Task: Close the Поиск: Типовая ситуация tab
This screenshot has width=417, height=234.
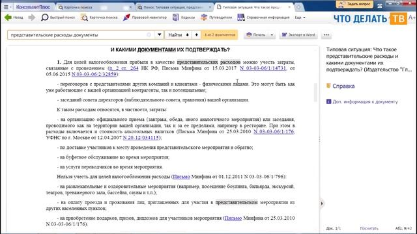Action: (210, 7)
